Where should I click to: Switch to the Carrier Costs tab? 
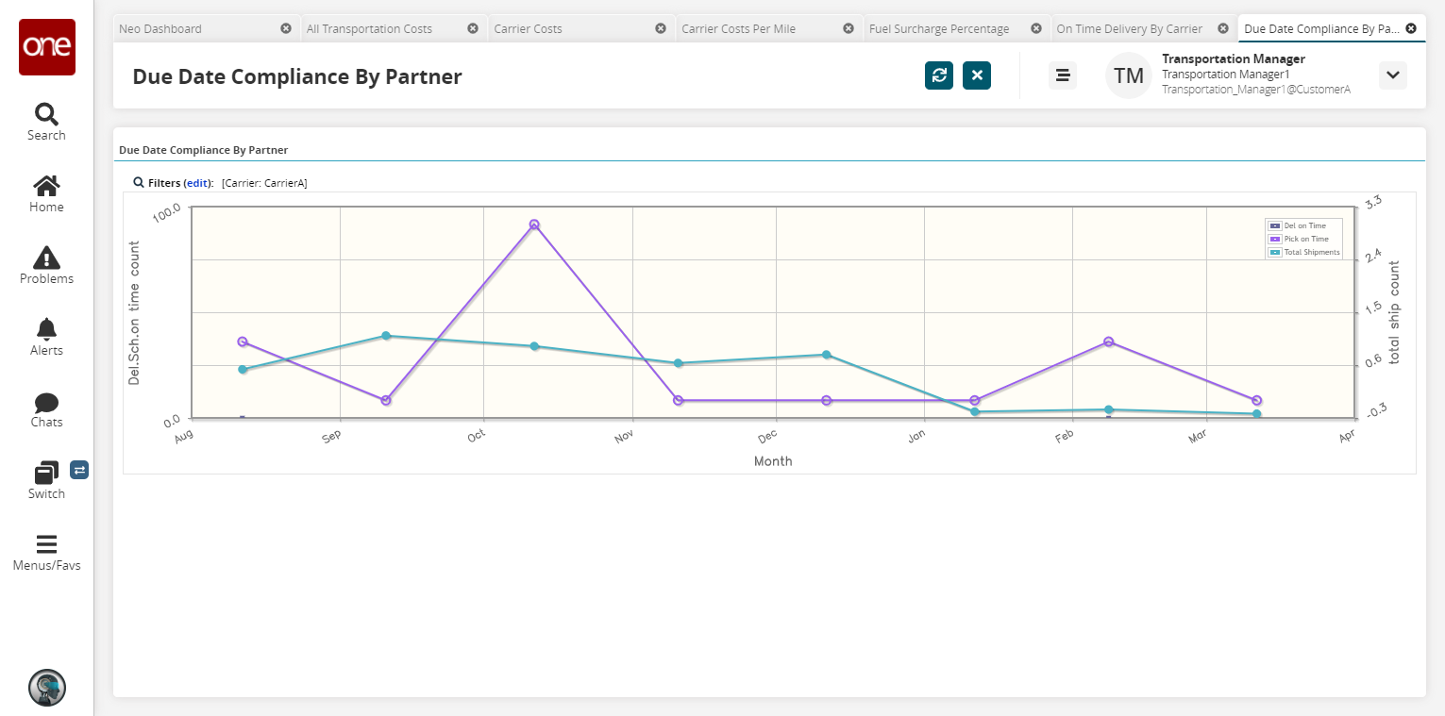click(x=528, y=29)
